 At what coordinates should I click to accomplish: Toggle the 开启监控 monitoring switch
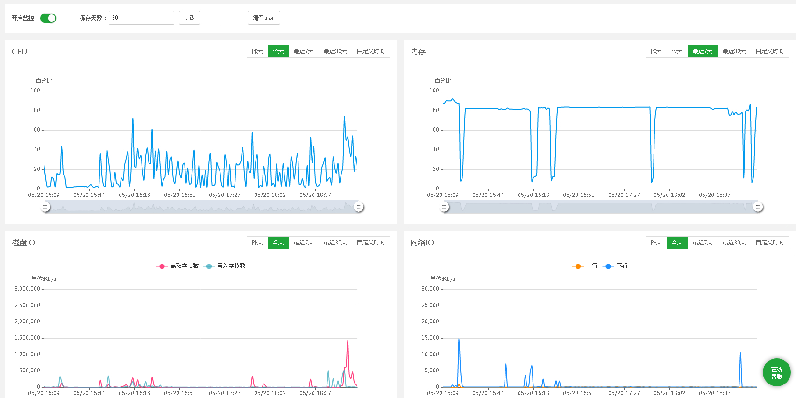click(x=48, y=18)
